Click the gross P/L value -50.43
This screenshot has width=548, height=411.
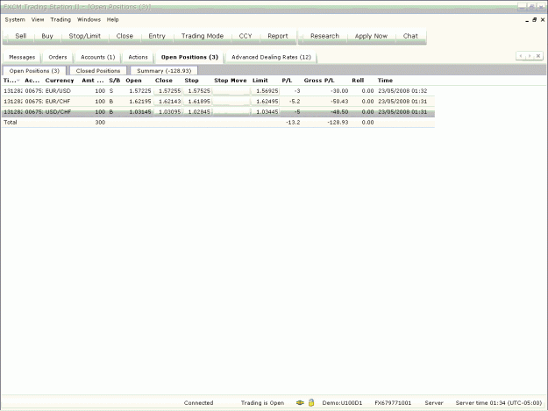click(339, 102)
